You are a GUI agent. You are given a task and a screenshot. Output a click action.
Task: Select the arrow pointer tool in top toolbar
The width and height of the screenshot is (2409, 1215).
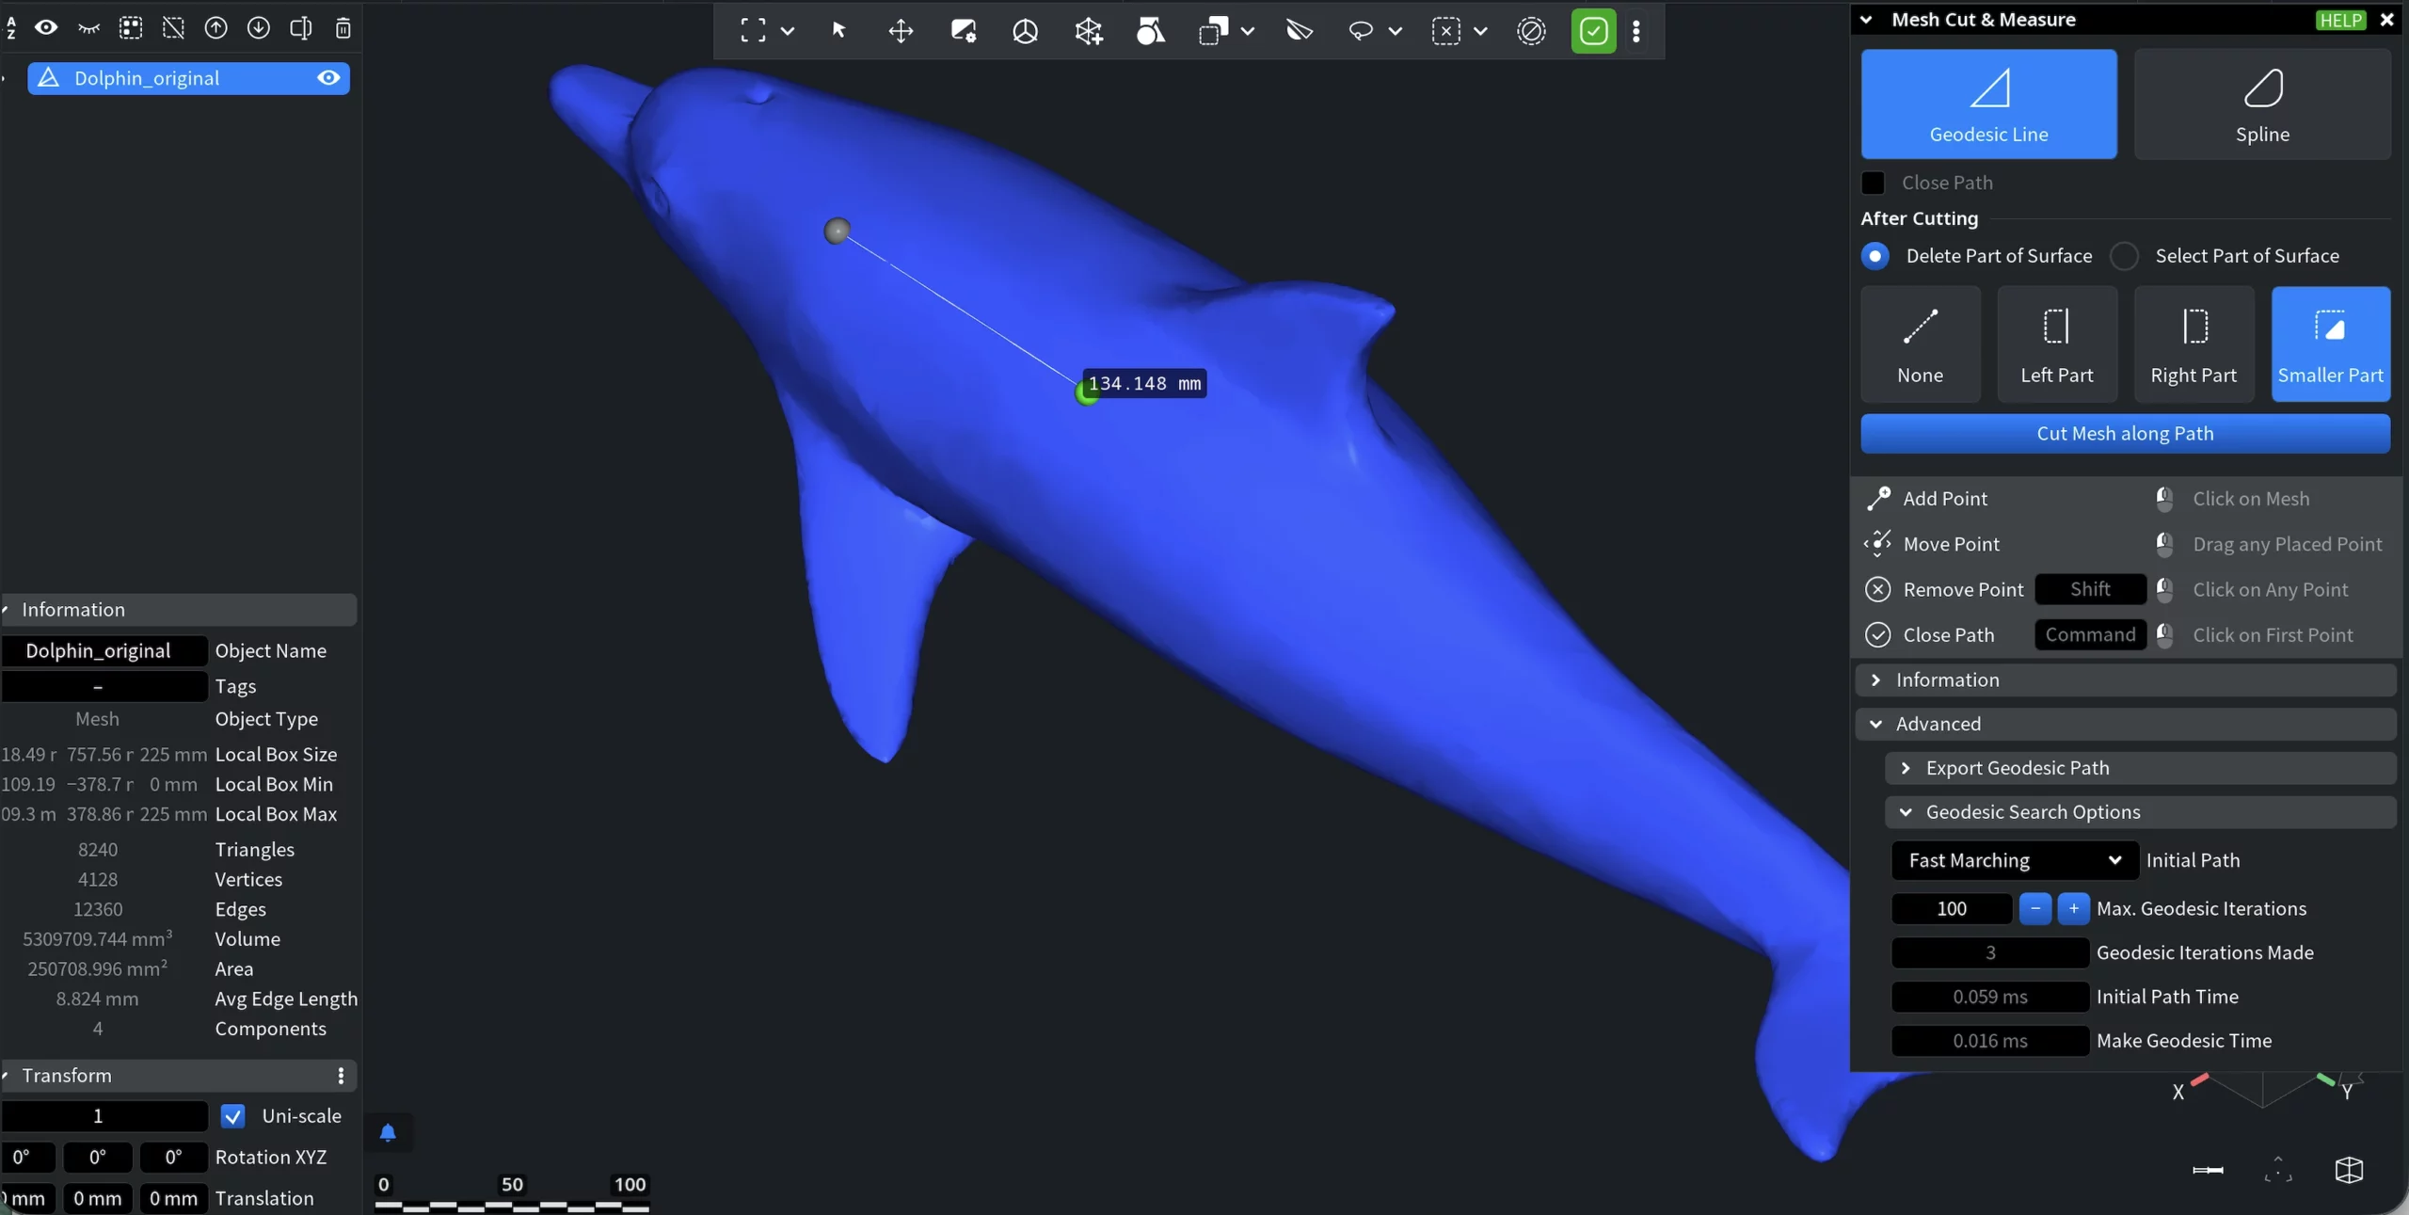838,30
